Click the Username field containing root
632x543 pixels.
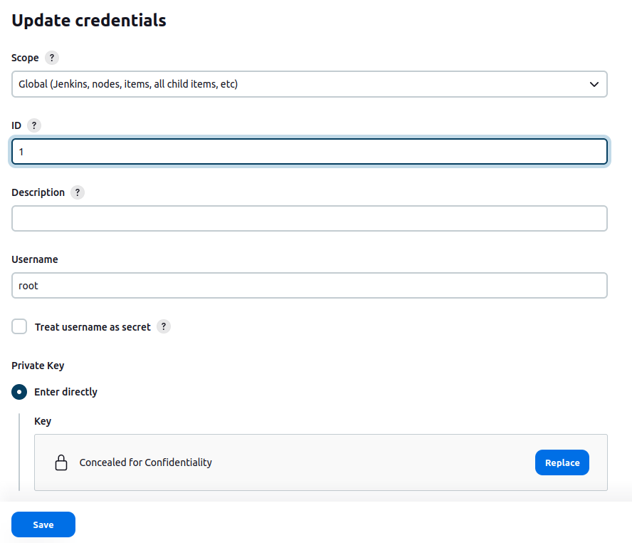(309, 286)
